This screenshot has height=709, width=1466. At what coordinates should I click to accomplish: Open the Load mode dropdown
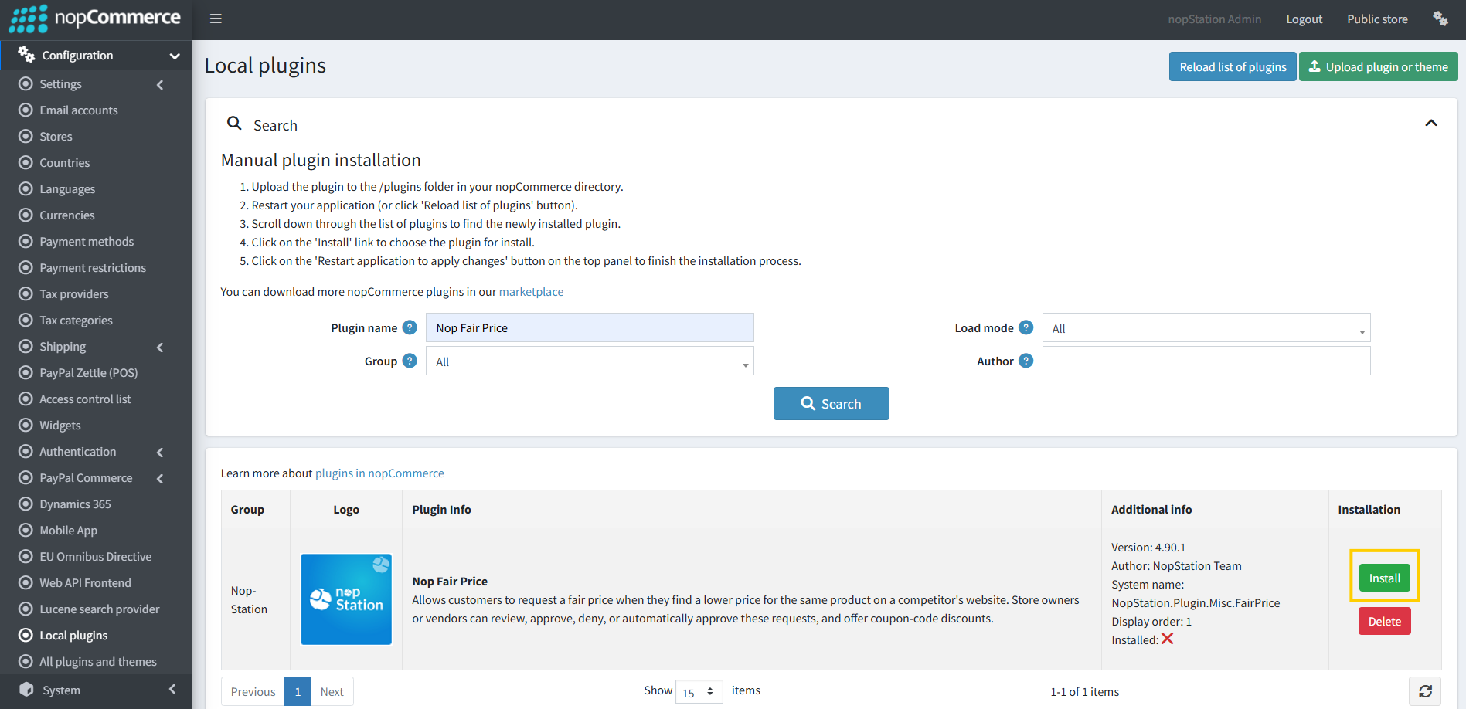point(1206,328)
